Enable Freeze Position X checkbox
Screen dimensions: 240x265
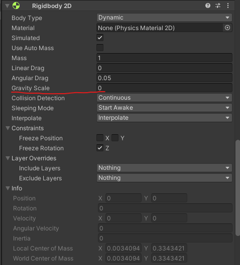point(100,138)
